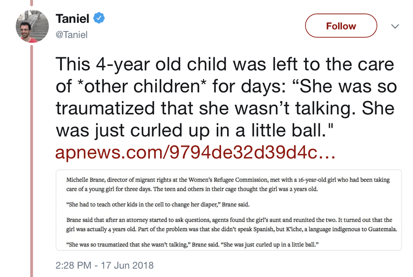The height and width of the screenshot is (277, 413).
Task: Click the tweet line starting "traumatized that she"
Action: point(224,109)
